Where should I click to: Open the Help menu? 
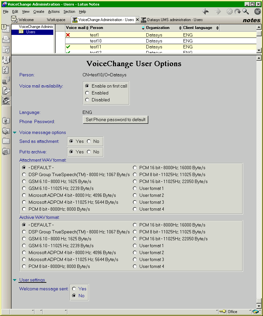tap(82, 12)
